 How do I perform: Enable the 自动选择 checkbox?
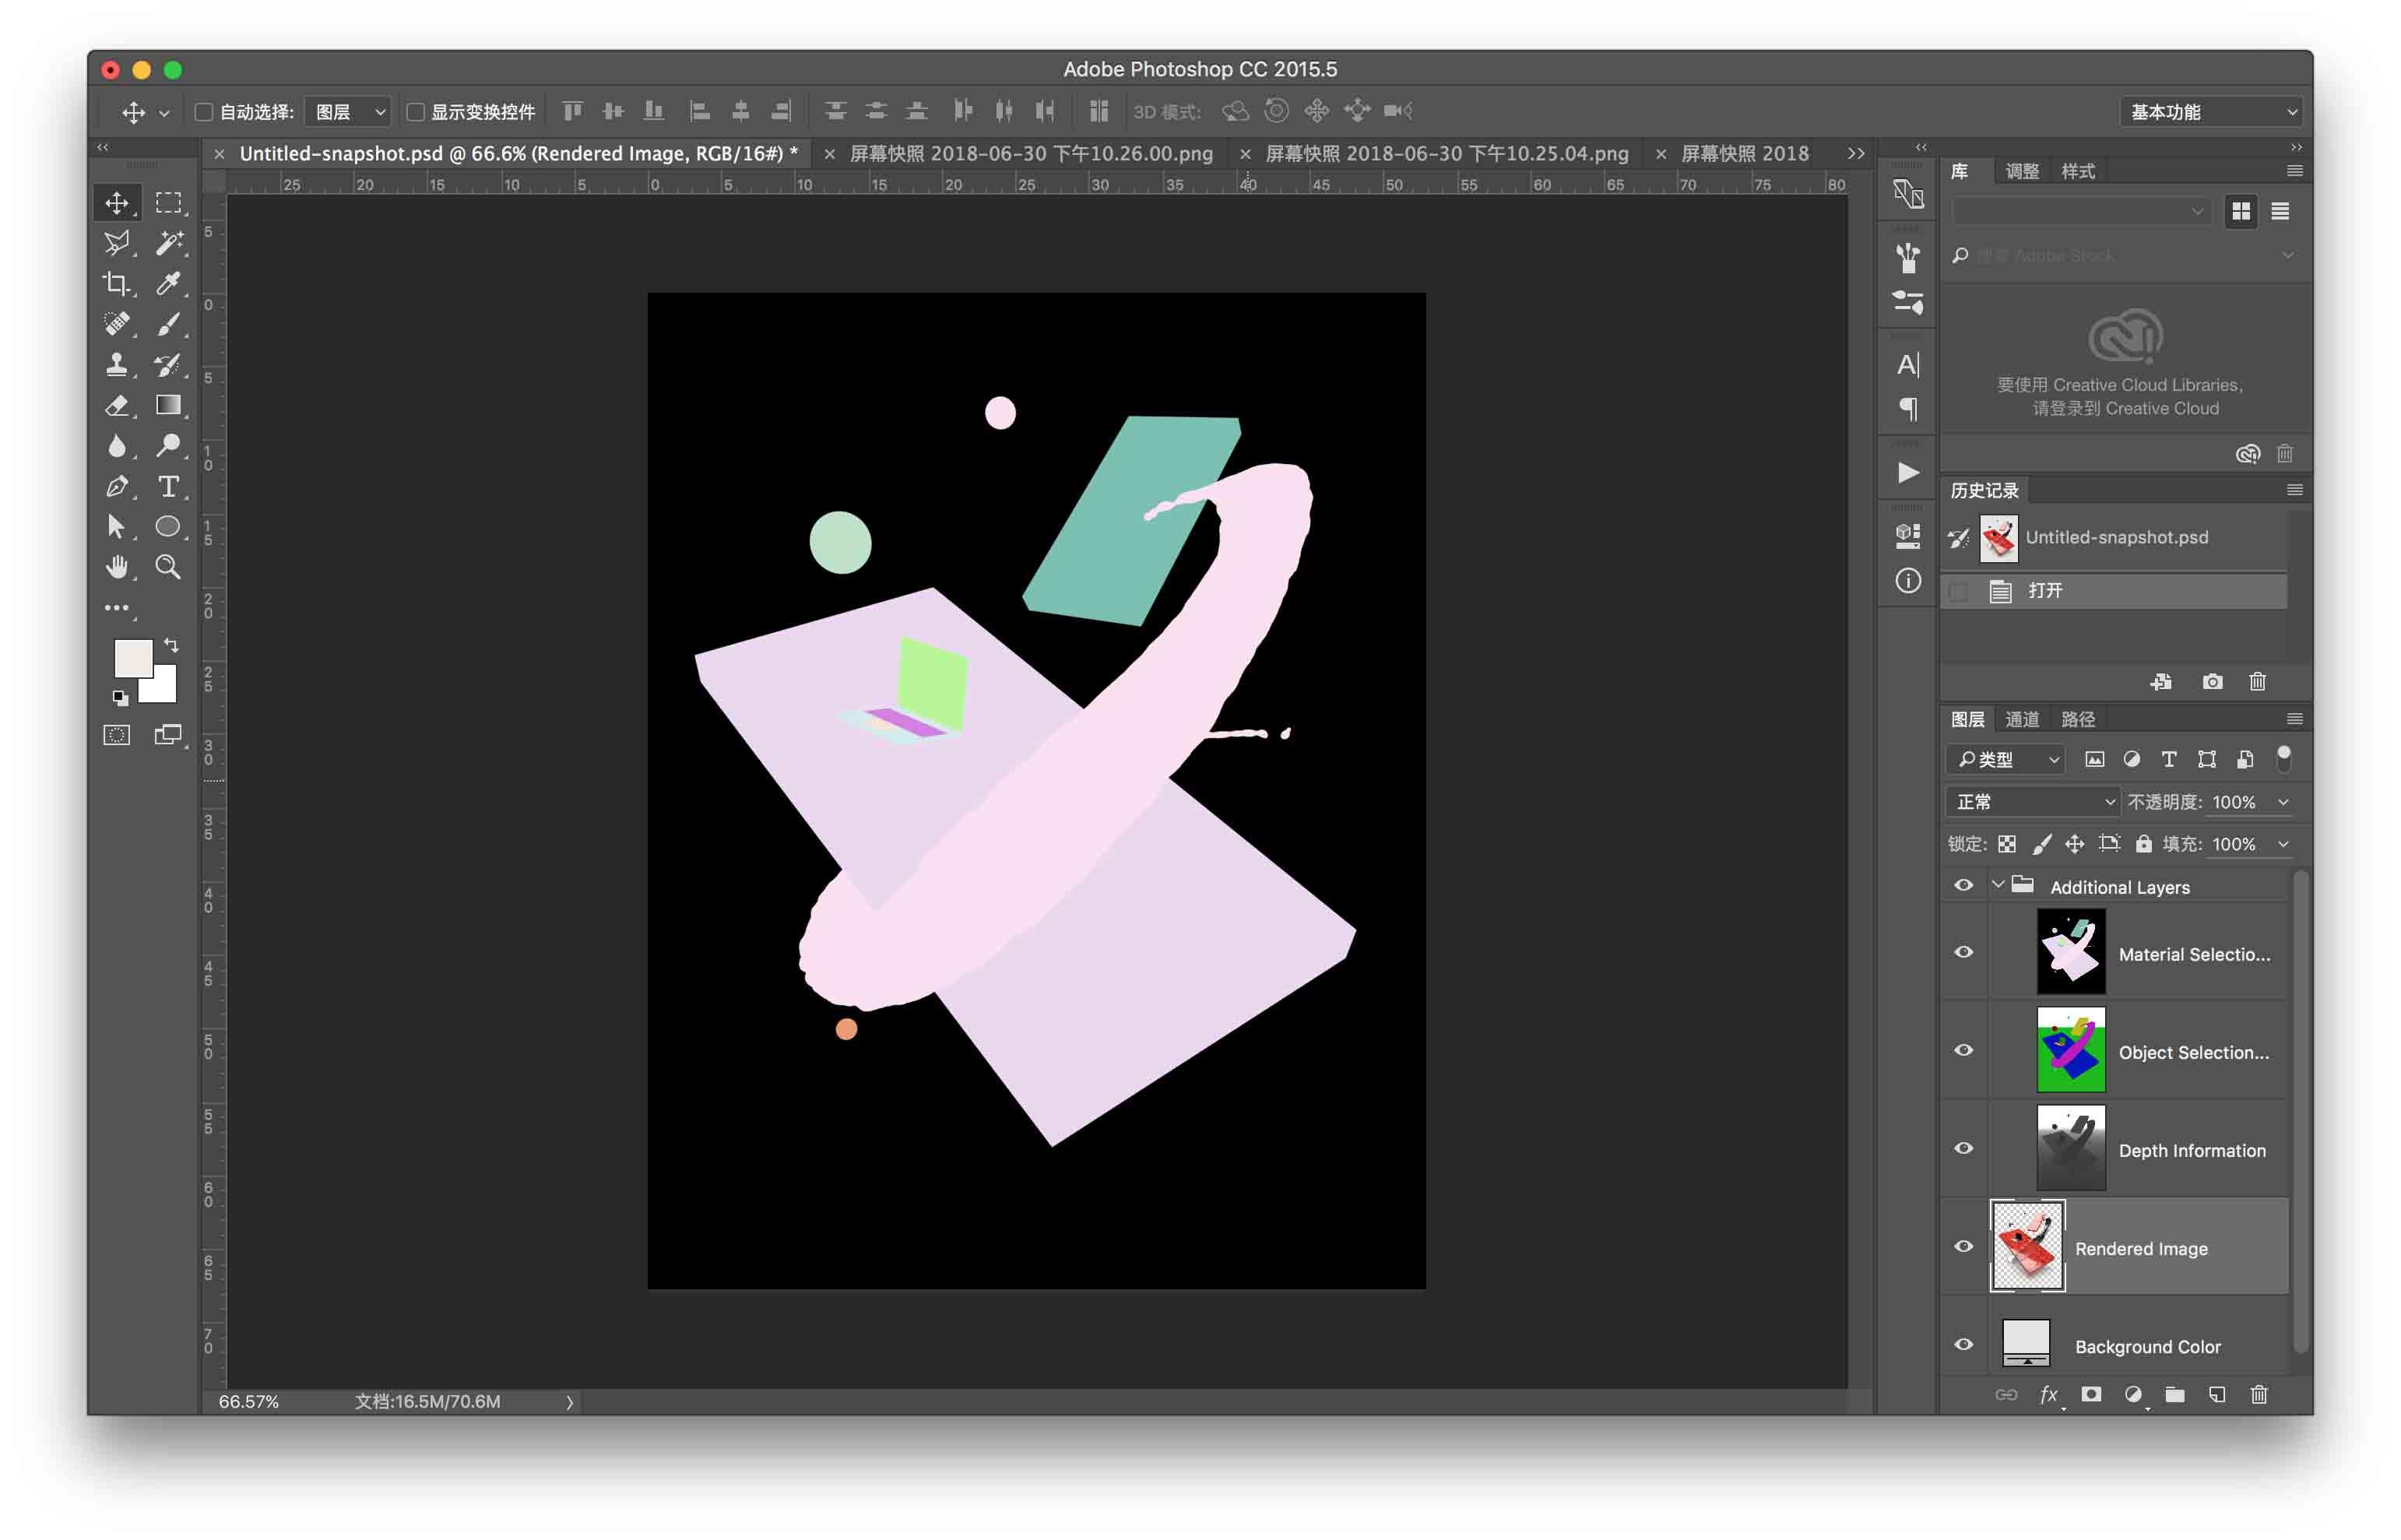tap(203, 111)
